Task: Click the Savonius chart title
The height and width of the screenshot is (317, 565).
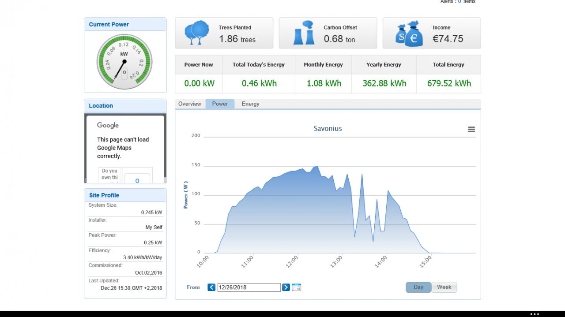Action: tap(328, 129)
